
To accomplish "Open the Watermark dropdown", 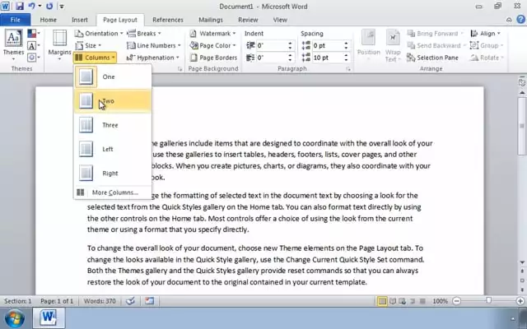I will [x=212, y=33].
